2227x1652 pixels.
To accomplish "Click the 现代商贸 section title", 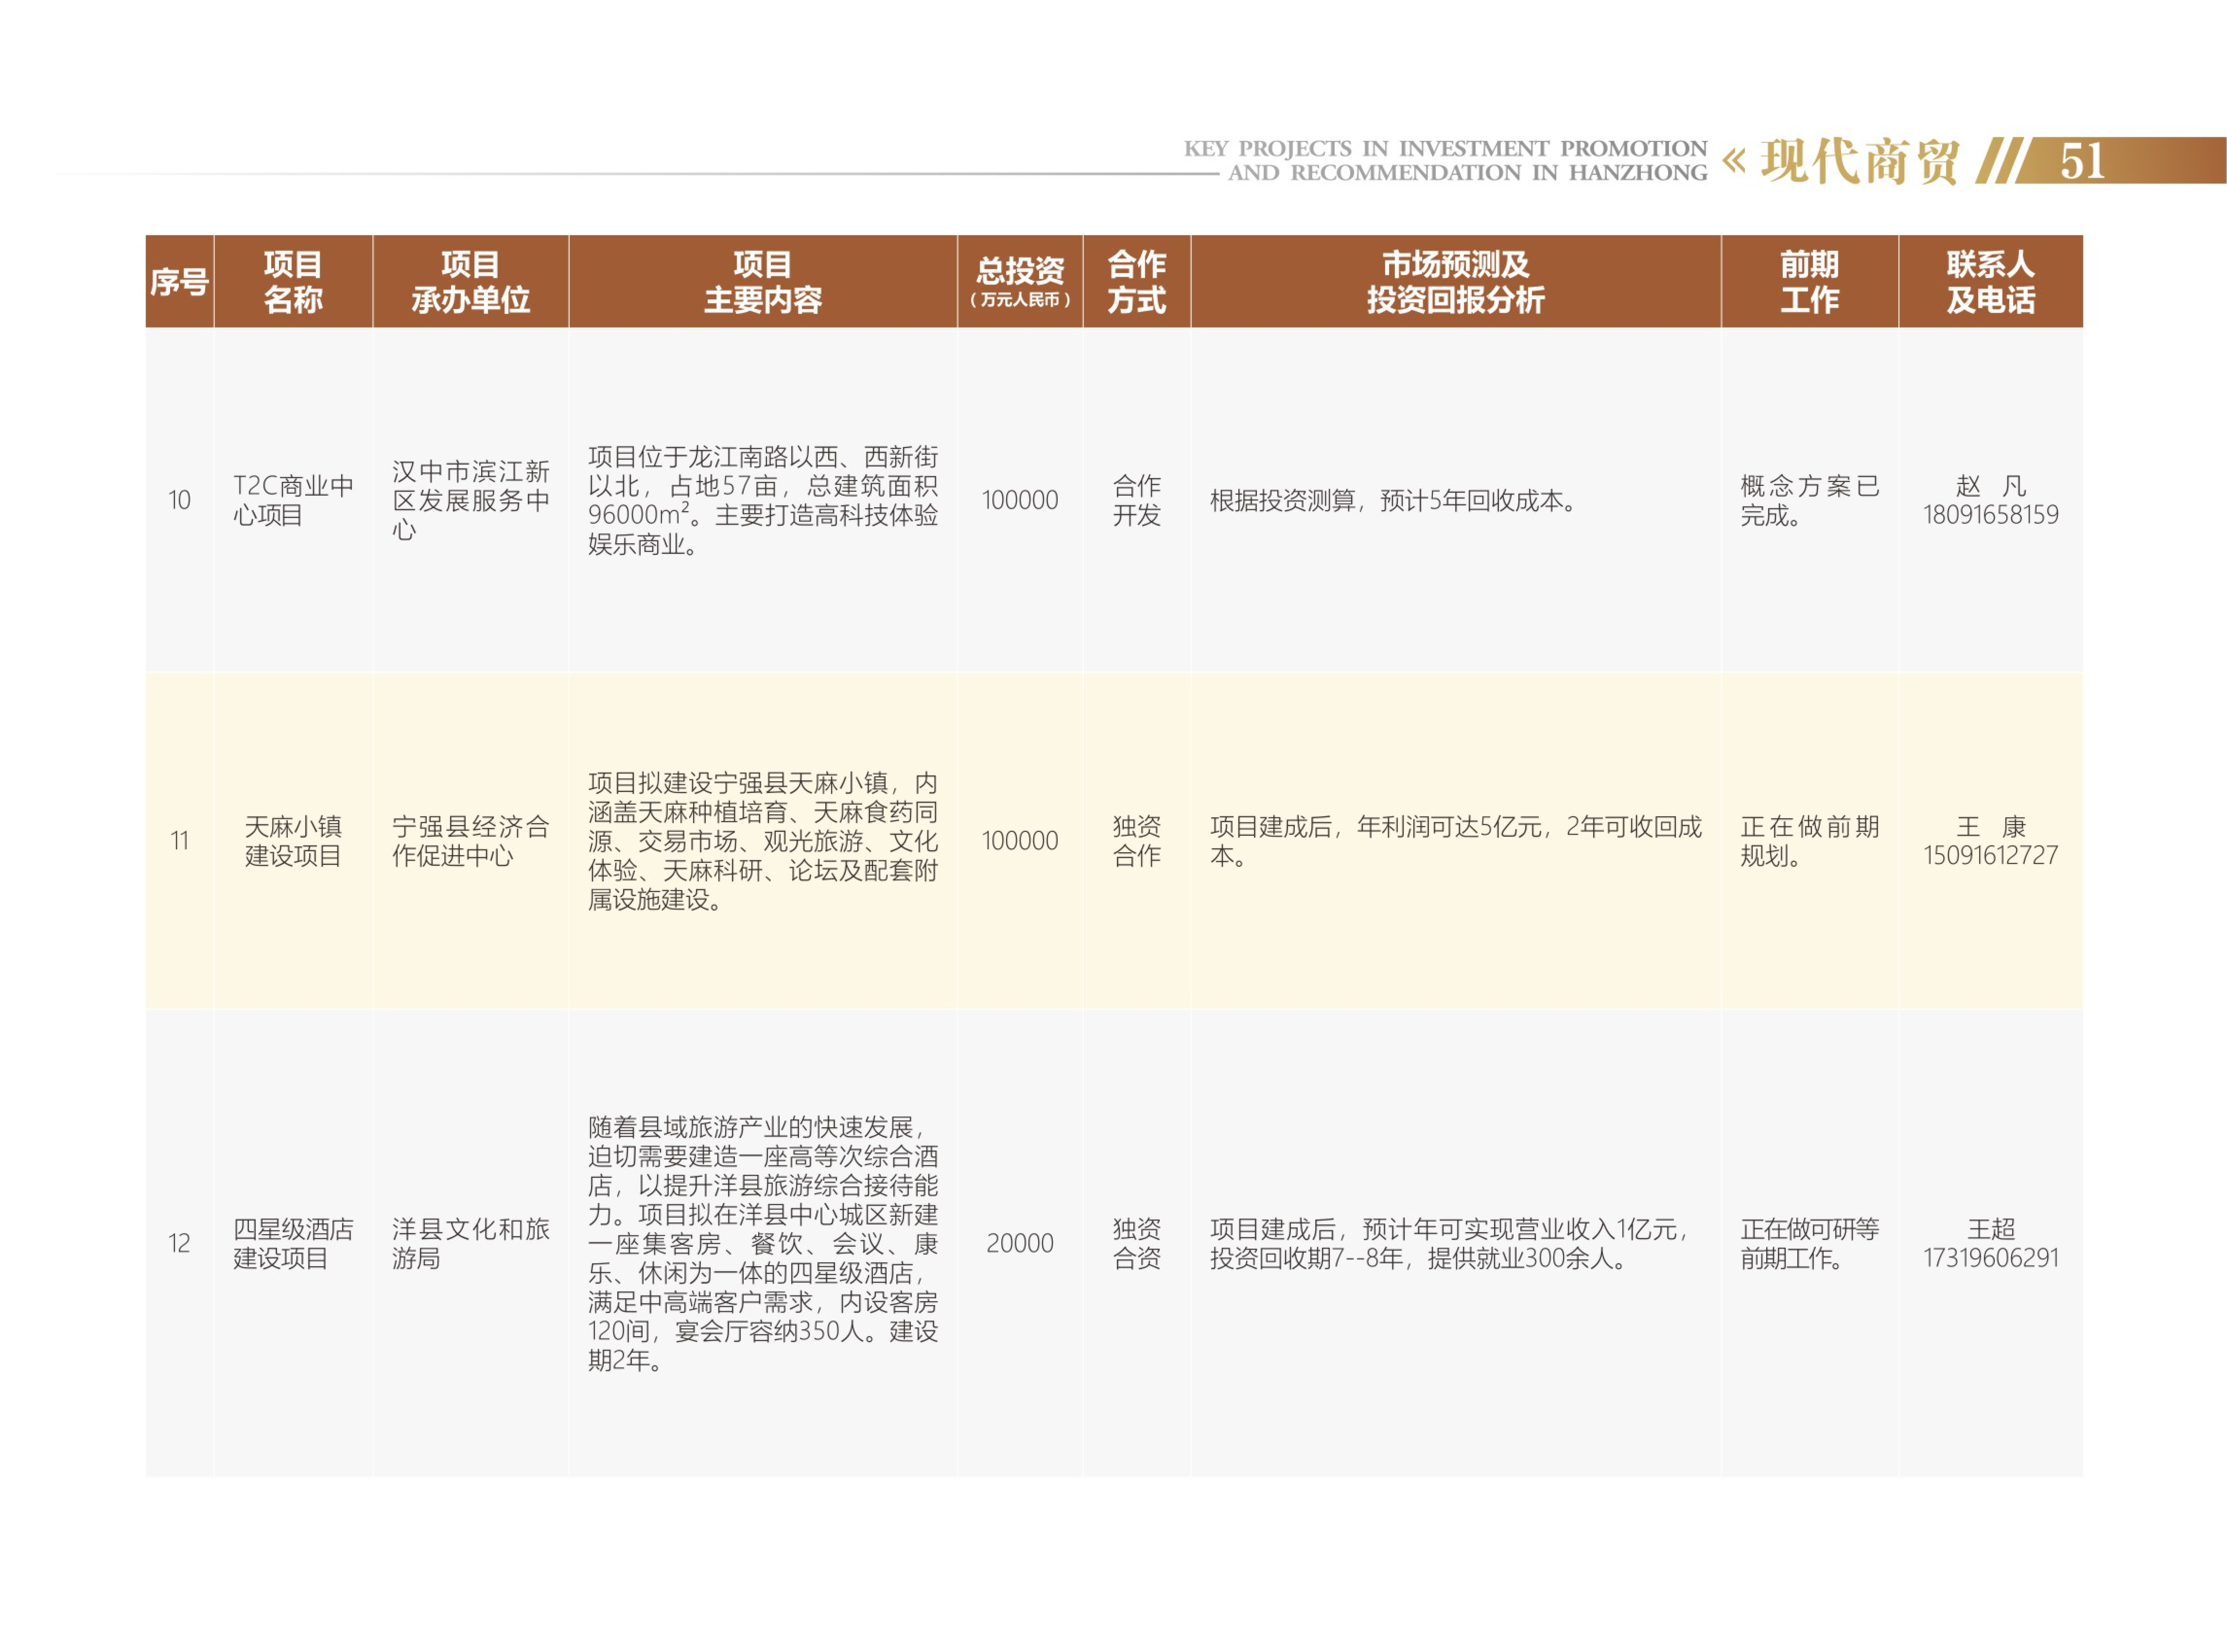I will click(x=1860, y=161).
